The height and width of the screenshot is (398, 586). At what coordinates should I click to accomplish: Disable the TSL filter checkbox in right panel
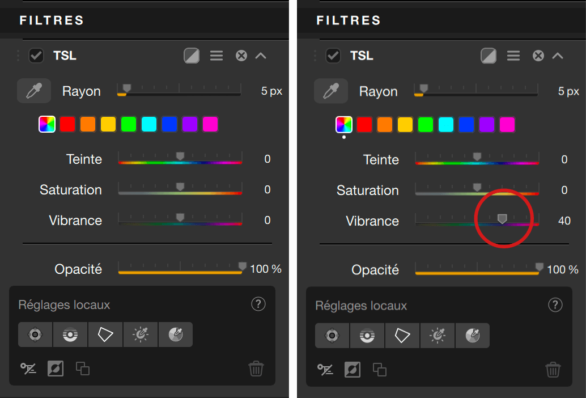[333, 56]
